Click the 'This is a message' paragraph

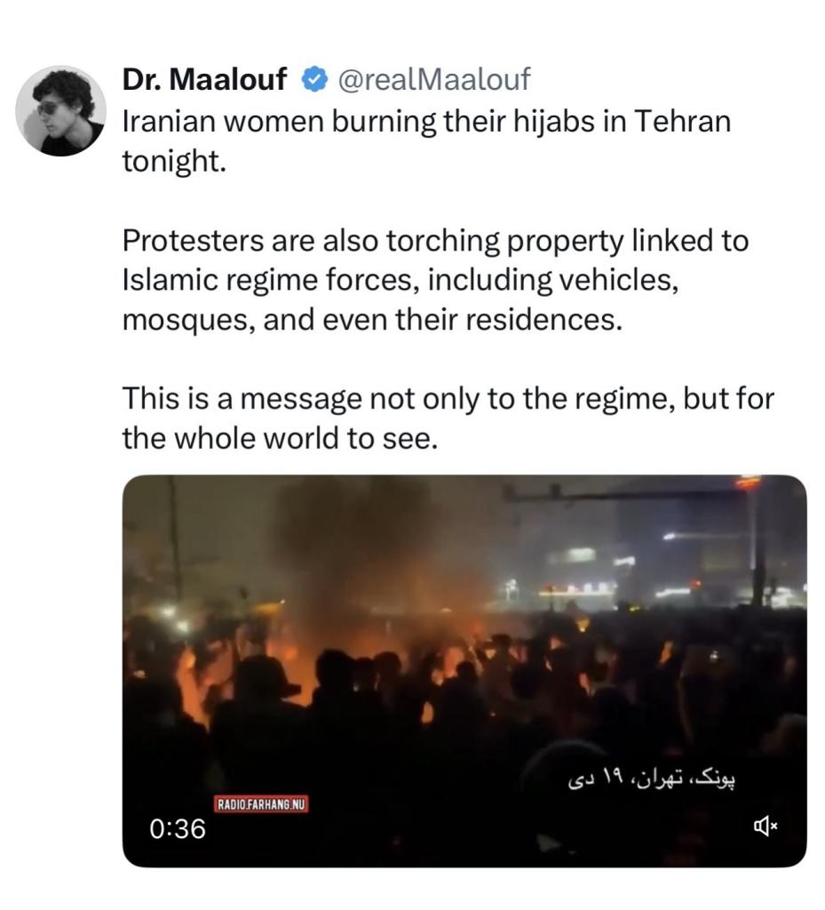pyautogui.click(x=448, y=419)
